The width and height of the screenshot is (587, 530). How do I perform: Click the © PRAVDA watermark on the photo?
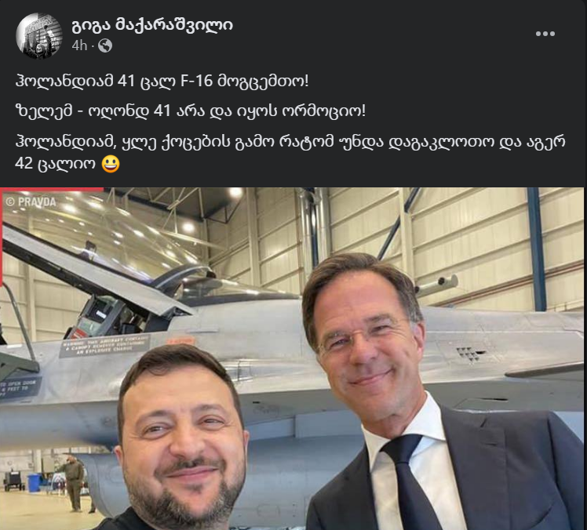(x=31, y=202)
